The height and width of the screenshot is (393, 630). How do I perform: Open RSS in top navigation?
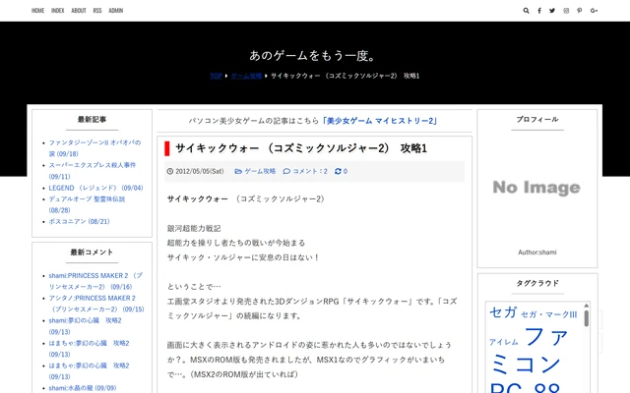(x=97, y=11)
